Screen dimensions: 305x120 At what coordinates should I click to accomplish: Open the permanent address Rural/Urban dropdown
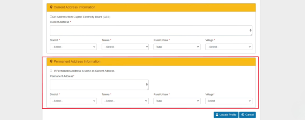coord(177,101)
